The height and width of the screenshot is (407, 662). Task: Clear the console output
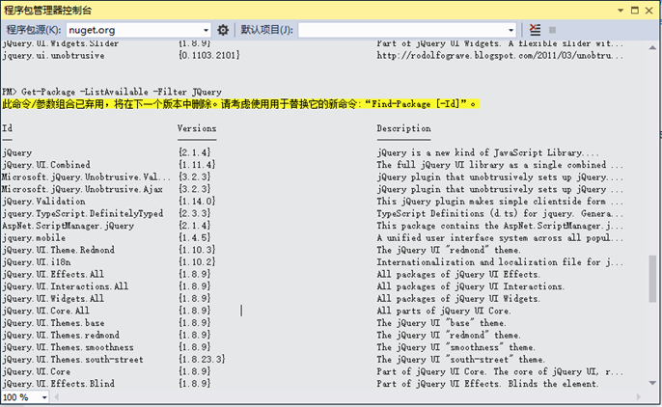(x=535, y=30)
